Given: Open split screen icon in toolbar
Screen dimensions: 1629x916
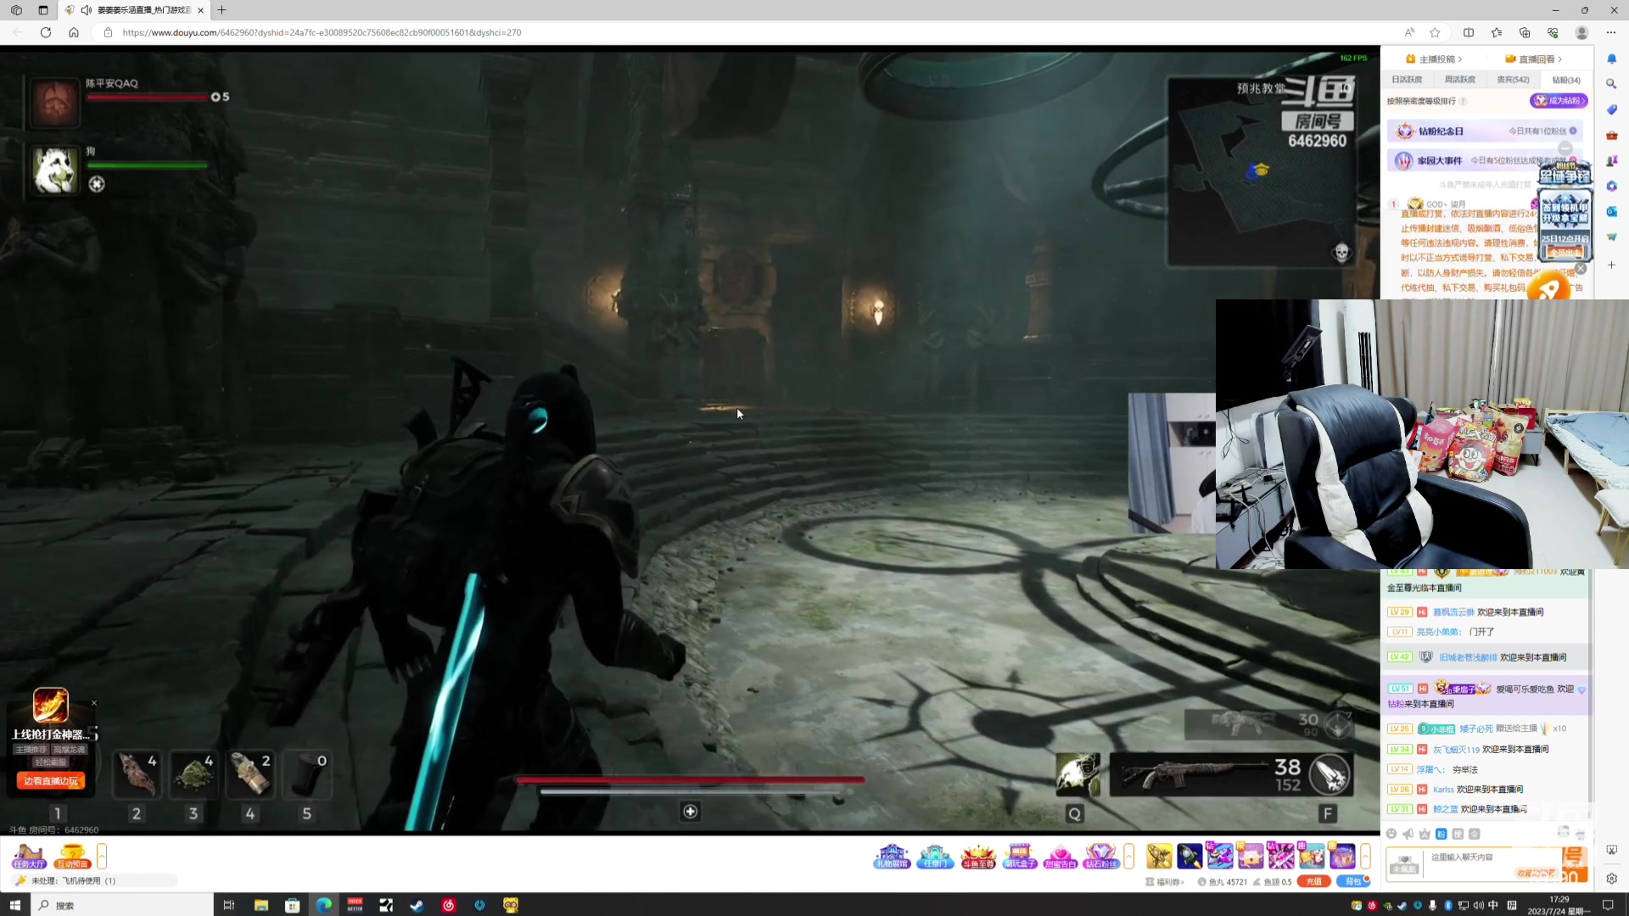Looking at the screenshot, I should pyautogui.click(x=1469, y=32).
